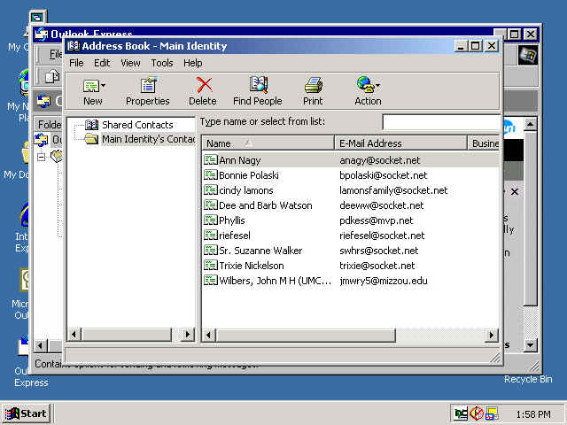Image resolution: width=567 pixels, height=425 pixels.
Task: Click the contact card icon beside Ann Nagy
Action: click(211, 159)
